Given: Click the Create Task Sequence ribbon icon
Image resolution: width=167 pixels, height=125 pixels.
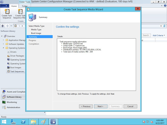Looking at the screenshot, I should 7,12.
